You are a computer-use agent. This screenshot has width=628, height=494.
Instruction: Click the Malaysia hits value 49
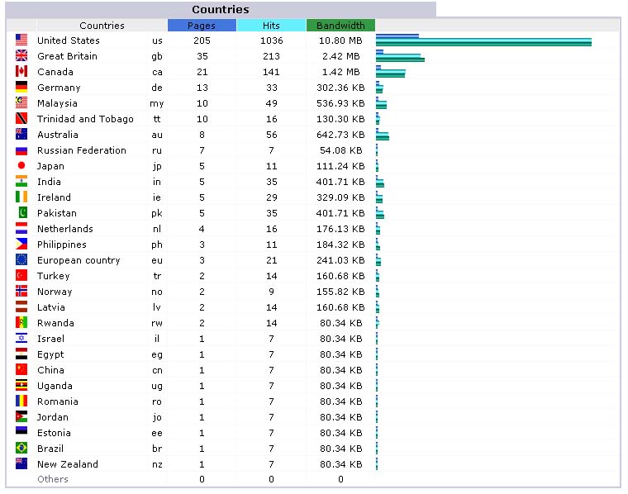tap(271, 103)
